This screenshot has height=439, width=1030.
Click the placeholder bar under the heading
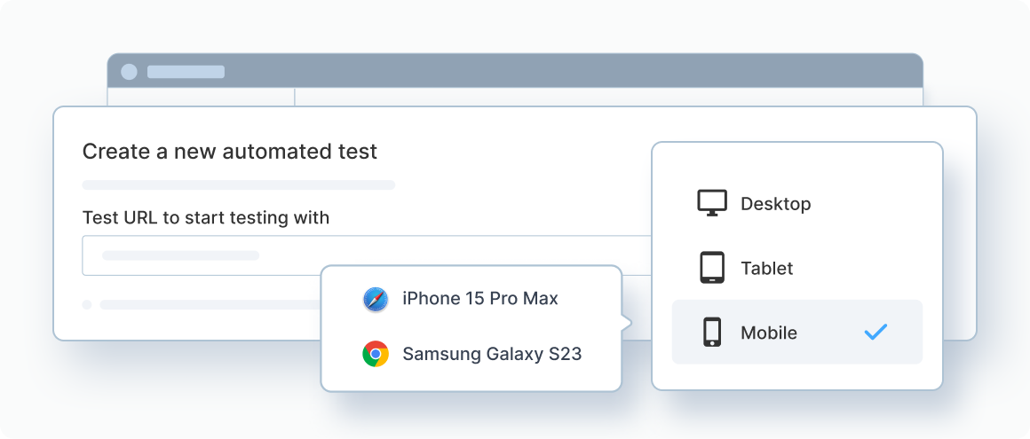point(238,185)
